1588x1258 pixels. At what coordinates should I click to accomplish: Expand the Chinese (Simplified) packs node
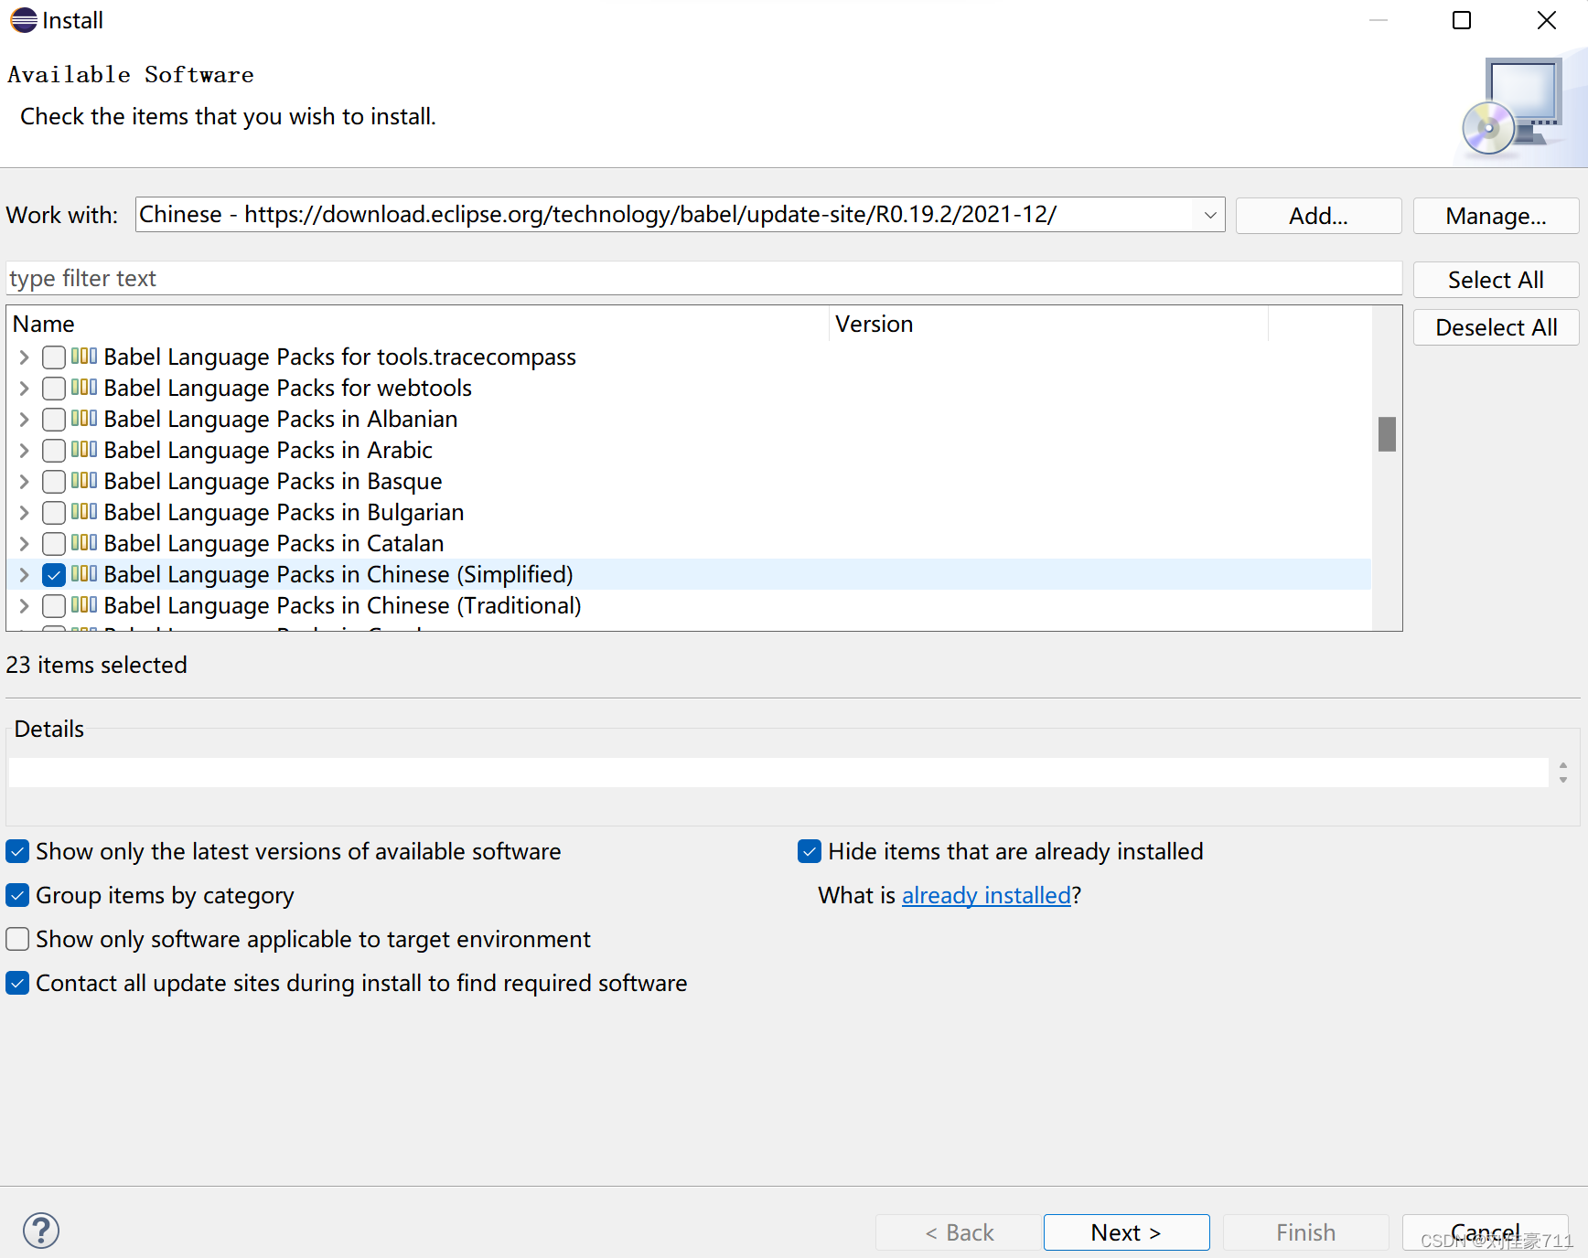coord(25,575)
